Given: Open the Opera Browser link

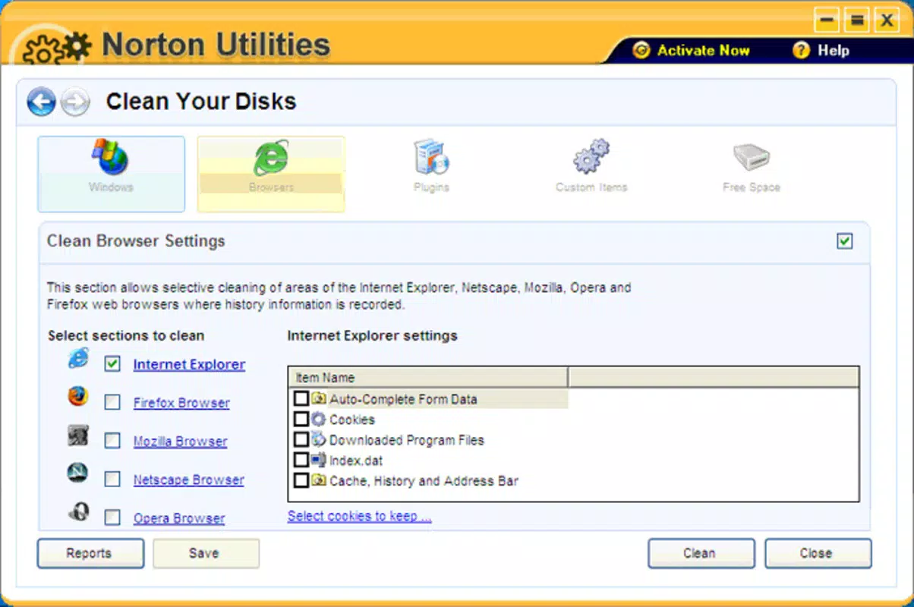Looking at the screenshot, I should [x=179, y=518].
